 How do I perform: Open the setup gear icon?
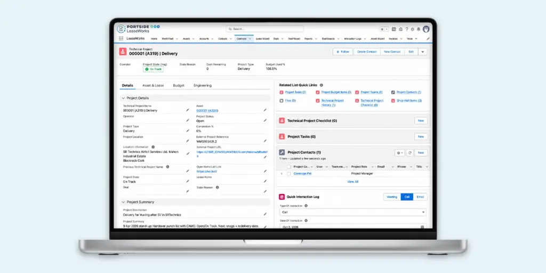point(412,29)
